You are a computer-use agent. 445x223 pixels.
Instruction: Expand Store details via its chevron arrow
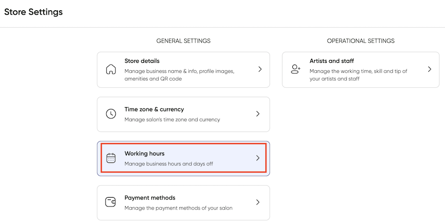260,69
